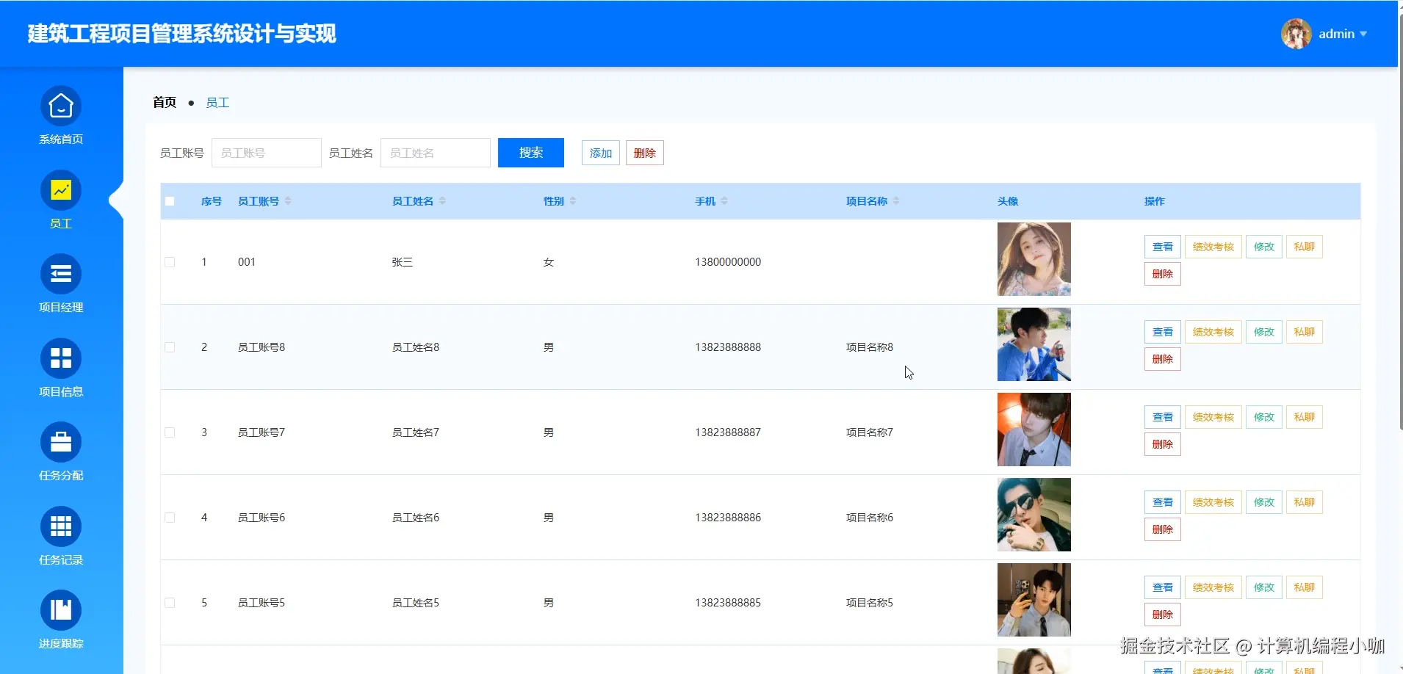
Task: Click the 搜索 button
Action: point(531,153)
